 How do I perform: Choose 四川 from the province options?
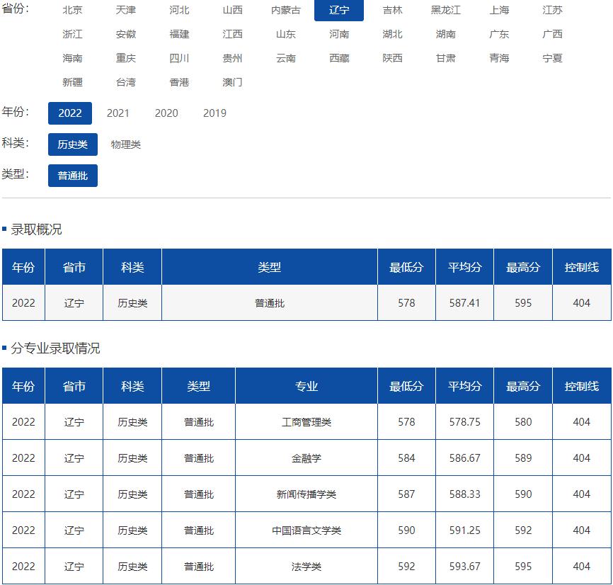180,58
